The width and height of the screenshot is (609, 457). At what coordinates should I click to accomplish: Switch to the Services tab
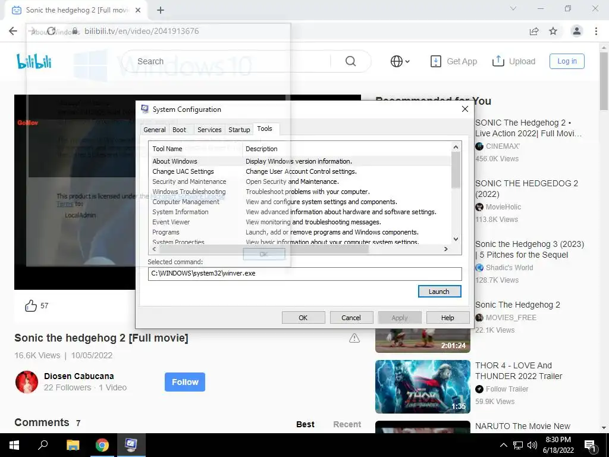click(209, 130)
